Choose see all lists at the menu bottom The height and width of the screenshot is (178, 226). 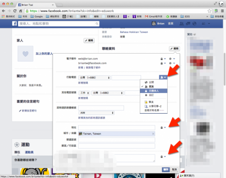[x=154, y=110]
